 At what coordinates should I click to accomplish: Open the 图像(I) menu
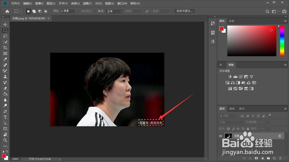tap(39, 3)
